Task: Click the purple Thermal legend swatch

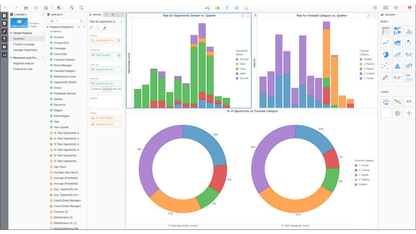Action: (x=237, y=59)
